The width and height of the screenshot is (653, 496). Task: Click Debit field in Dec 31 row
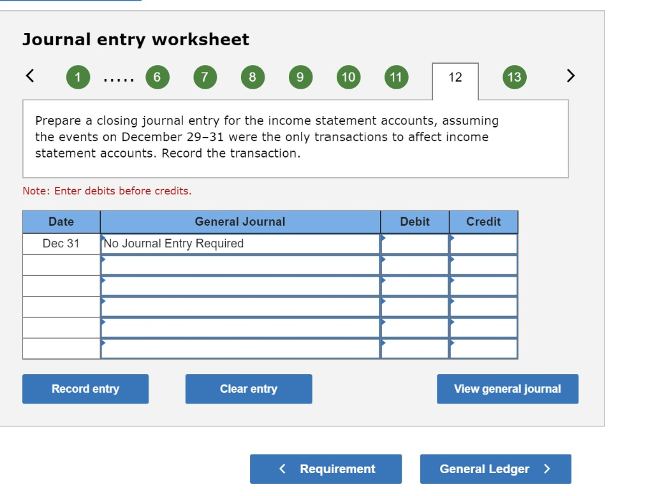click(x=415, y=244)
